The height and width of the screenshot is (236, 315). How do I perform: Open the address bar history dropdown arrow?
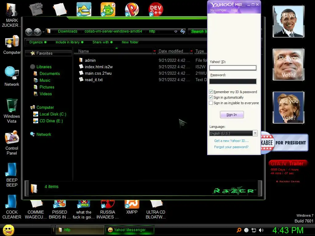(176, 32)
